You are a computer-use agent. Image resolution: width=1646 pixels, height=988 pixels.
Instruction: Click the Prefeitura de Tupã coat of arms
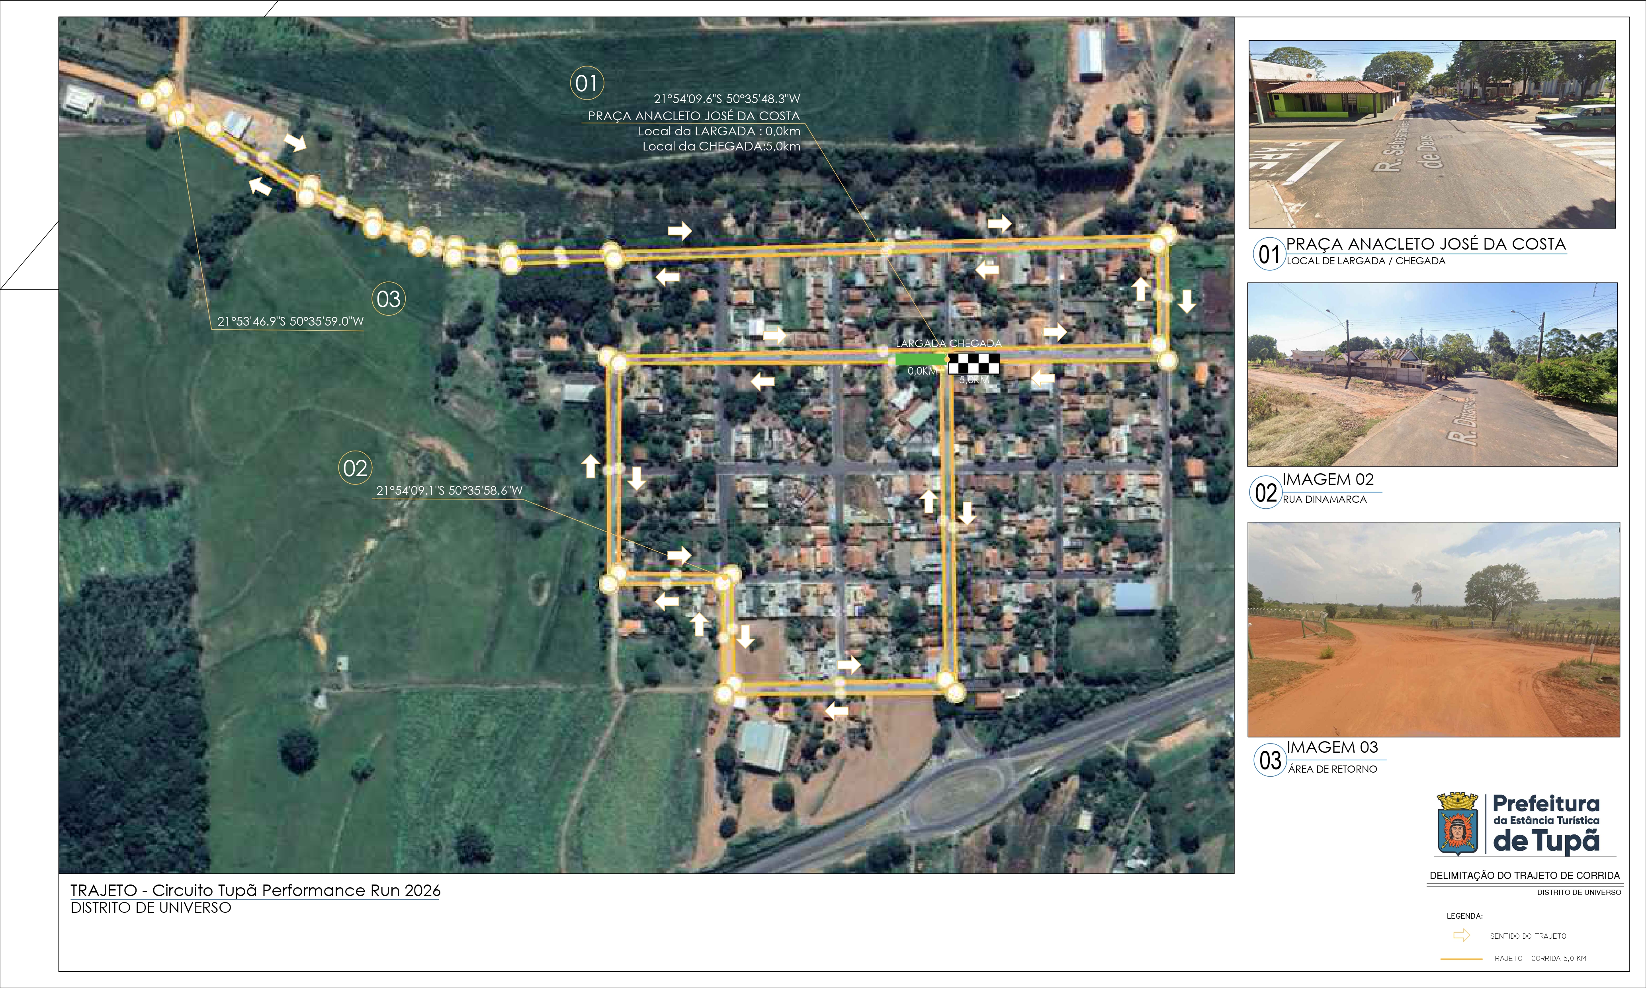click(x=1458, y=824)
